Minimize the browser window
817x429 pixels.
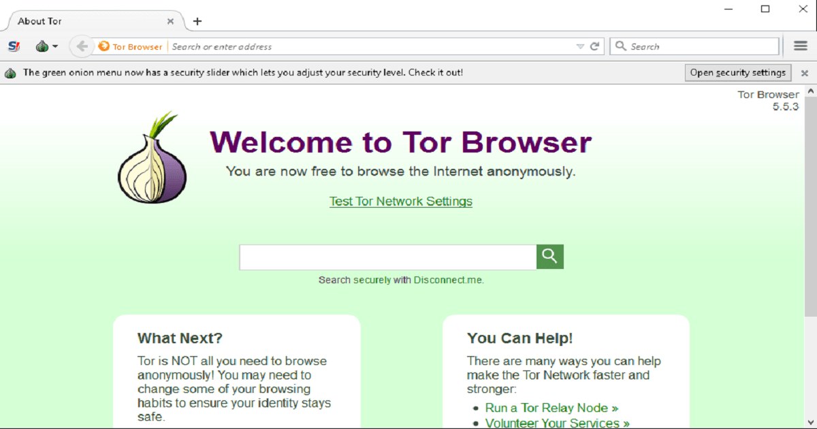click(729, 9)
